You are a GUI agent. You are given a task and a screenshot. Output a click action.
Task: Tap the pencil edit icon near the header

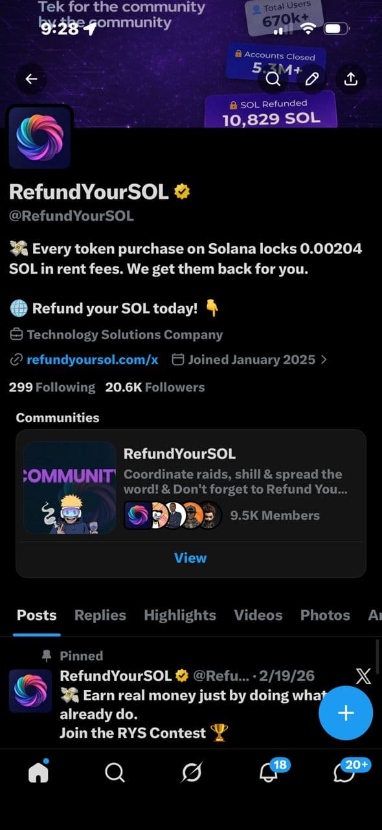tap(312, 78)
